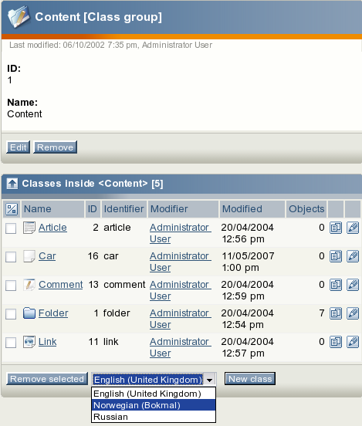Open the Folder class link
362x426 pixels.
pyautogui.click(x=53, y=313)
